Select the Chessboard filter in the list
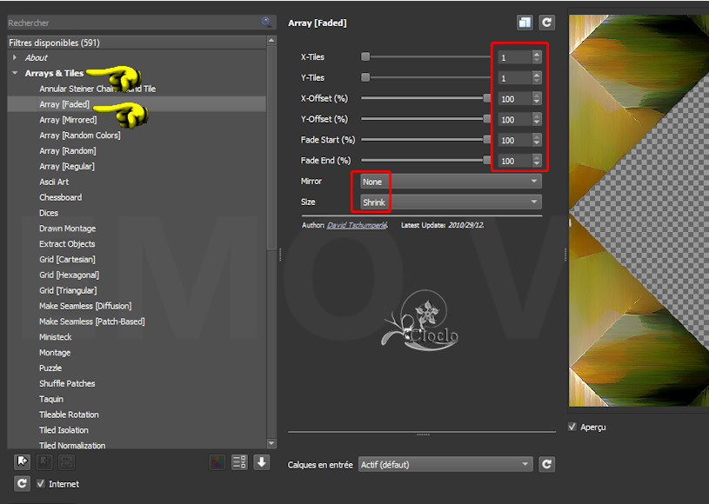709x504 pixels. [x=60, y=197]
